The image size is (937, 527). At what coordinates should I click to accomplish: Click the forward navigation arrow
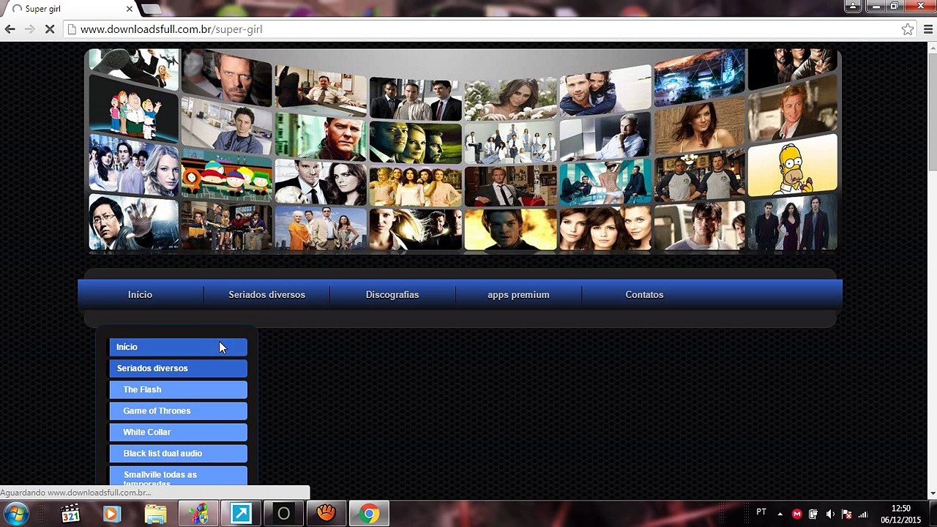pos(30,29)
